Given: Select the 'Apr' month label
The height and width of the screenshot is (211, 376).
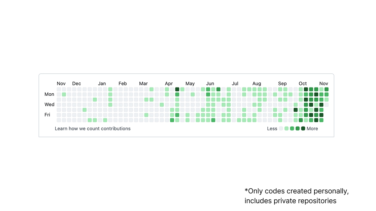Looking at the screenshot, I should click(169, 84).
